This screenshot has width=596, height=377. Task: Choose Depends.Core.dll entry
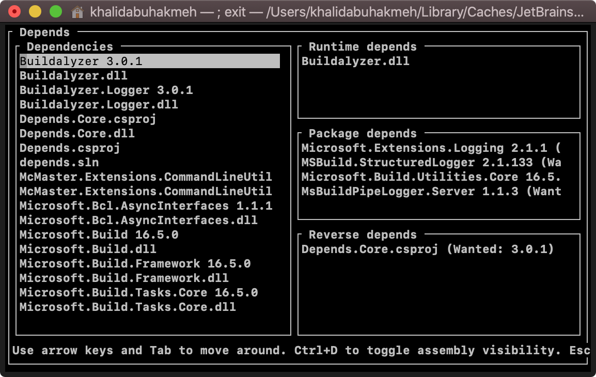(x=77, y=133)
